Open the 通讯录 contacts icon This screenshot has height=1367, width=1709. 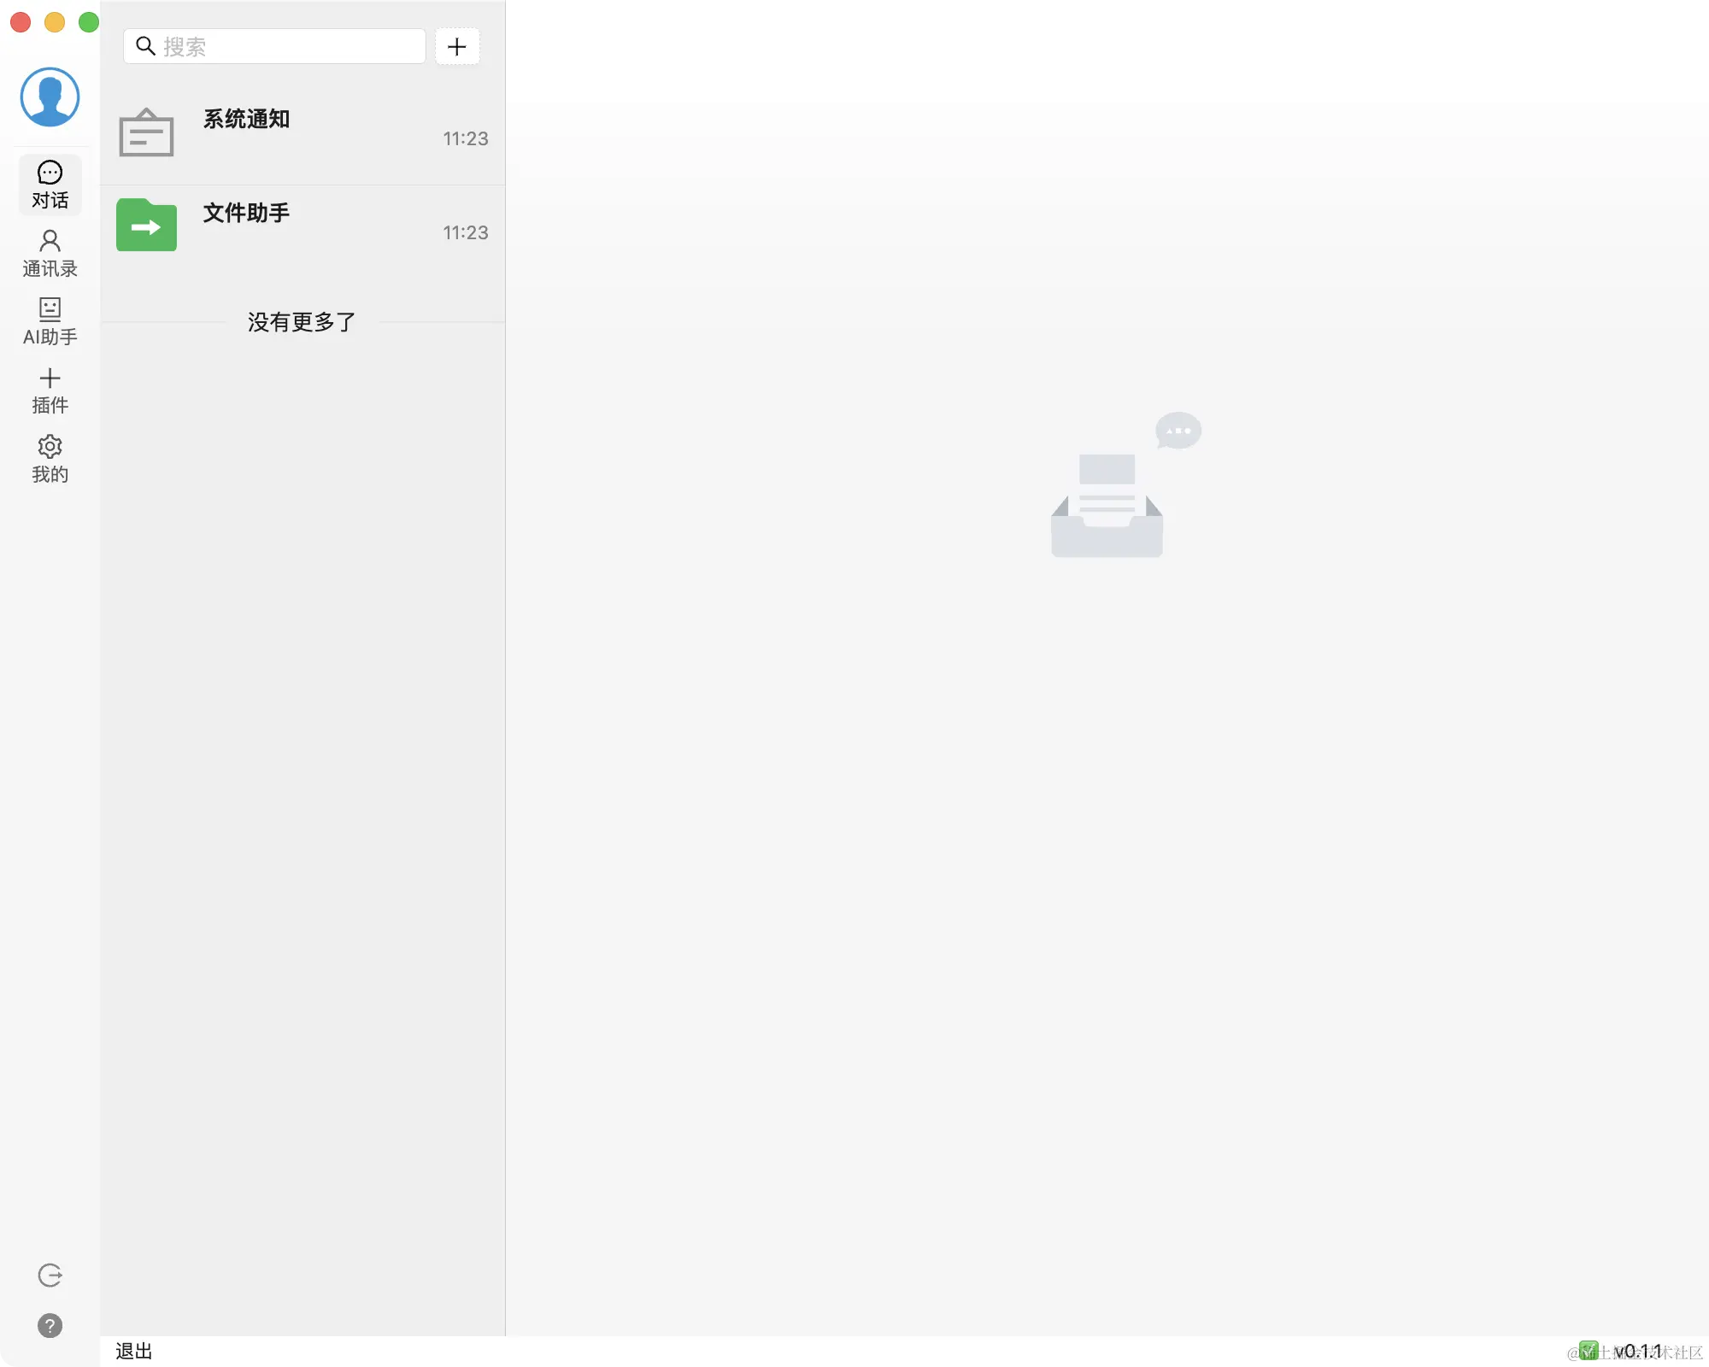[x=50, y=240]
